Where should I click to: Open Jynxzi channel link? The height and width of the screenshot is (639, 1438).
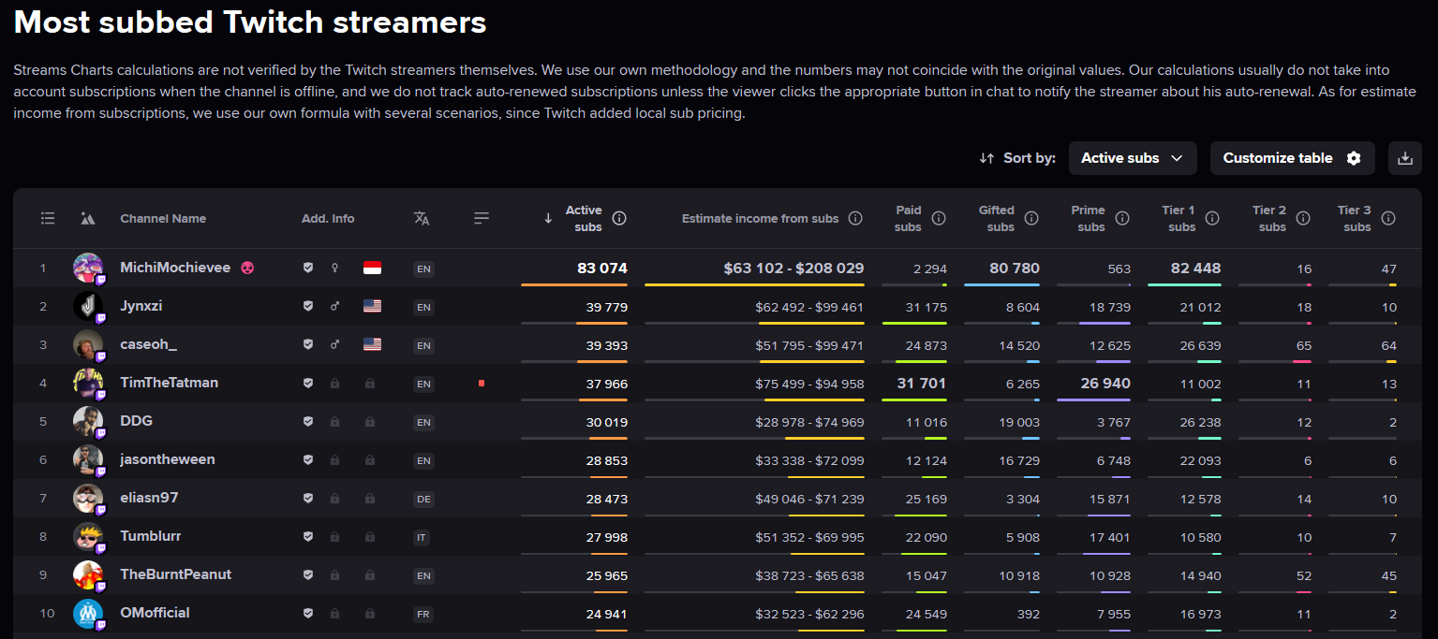point(141,306)
